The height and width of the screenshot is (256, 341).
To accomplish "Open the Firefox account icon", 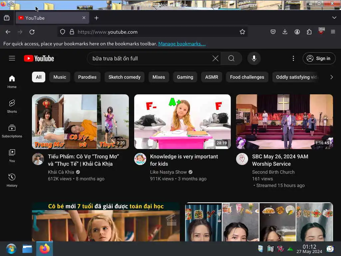I will [297, 32].
